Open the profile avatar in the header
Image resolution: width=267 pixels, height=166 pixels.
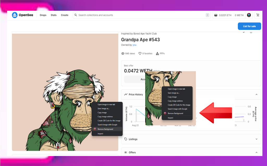coord(249,15)
